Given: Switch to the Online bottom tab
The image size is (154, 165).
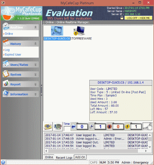Looking at the screenshot, I should [49, 157].
